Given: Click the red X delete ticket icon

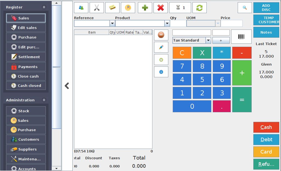Looking at the screenshot, I should 161,8.
